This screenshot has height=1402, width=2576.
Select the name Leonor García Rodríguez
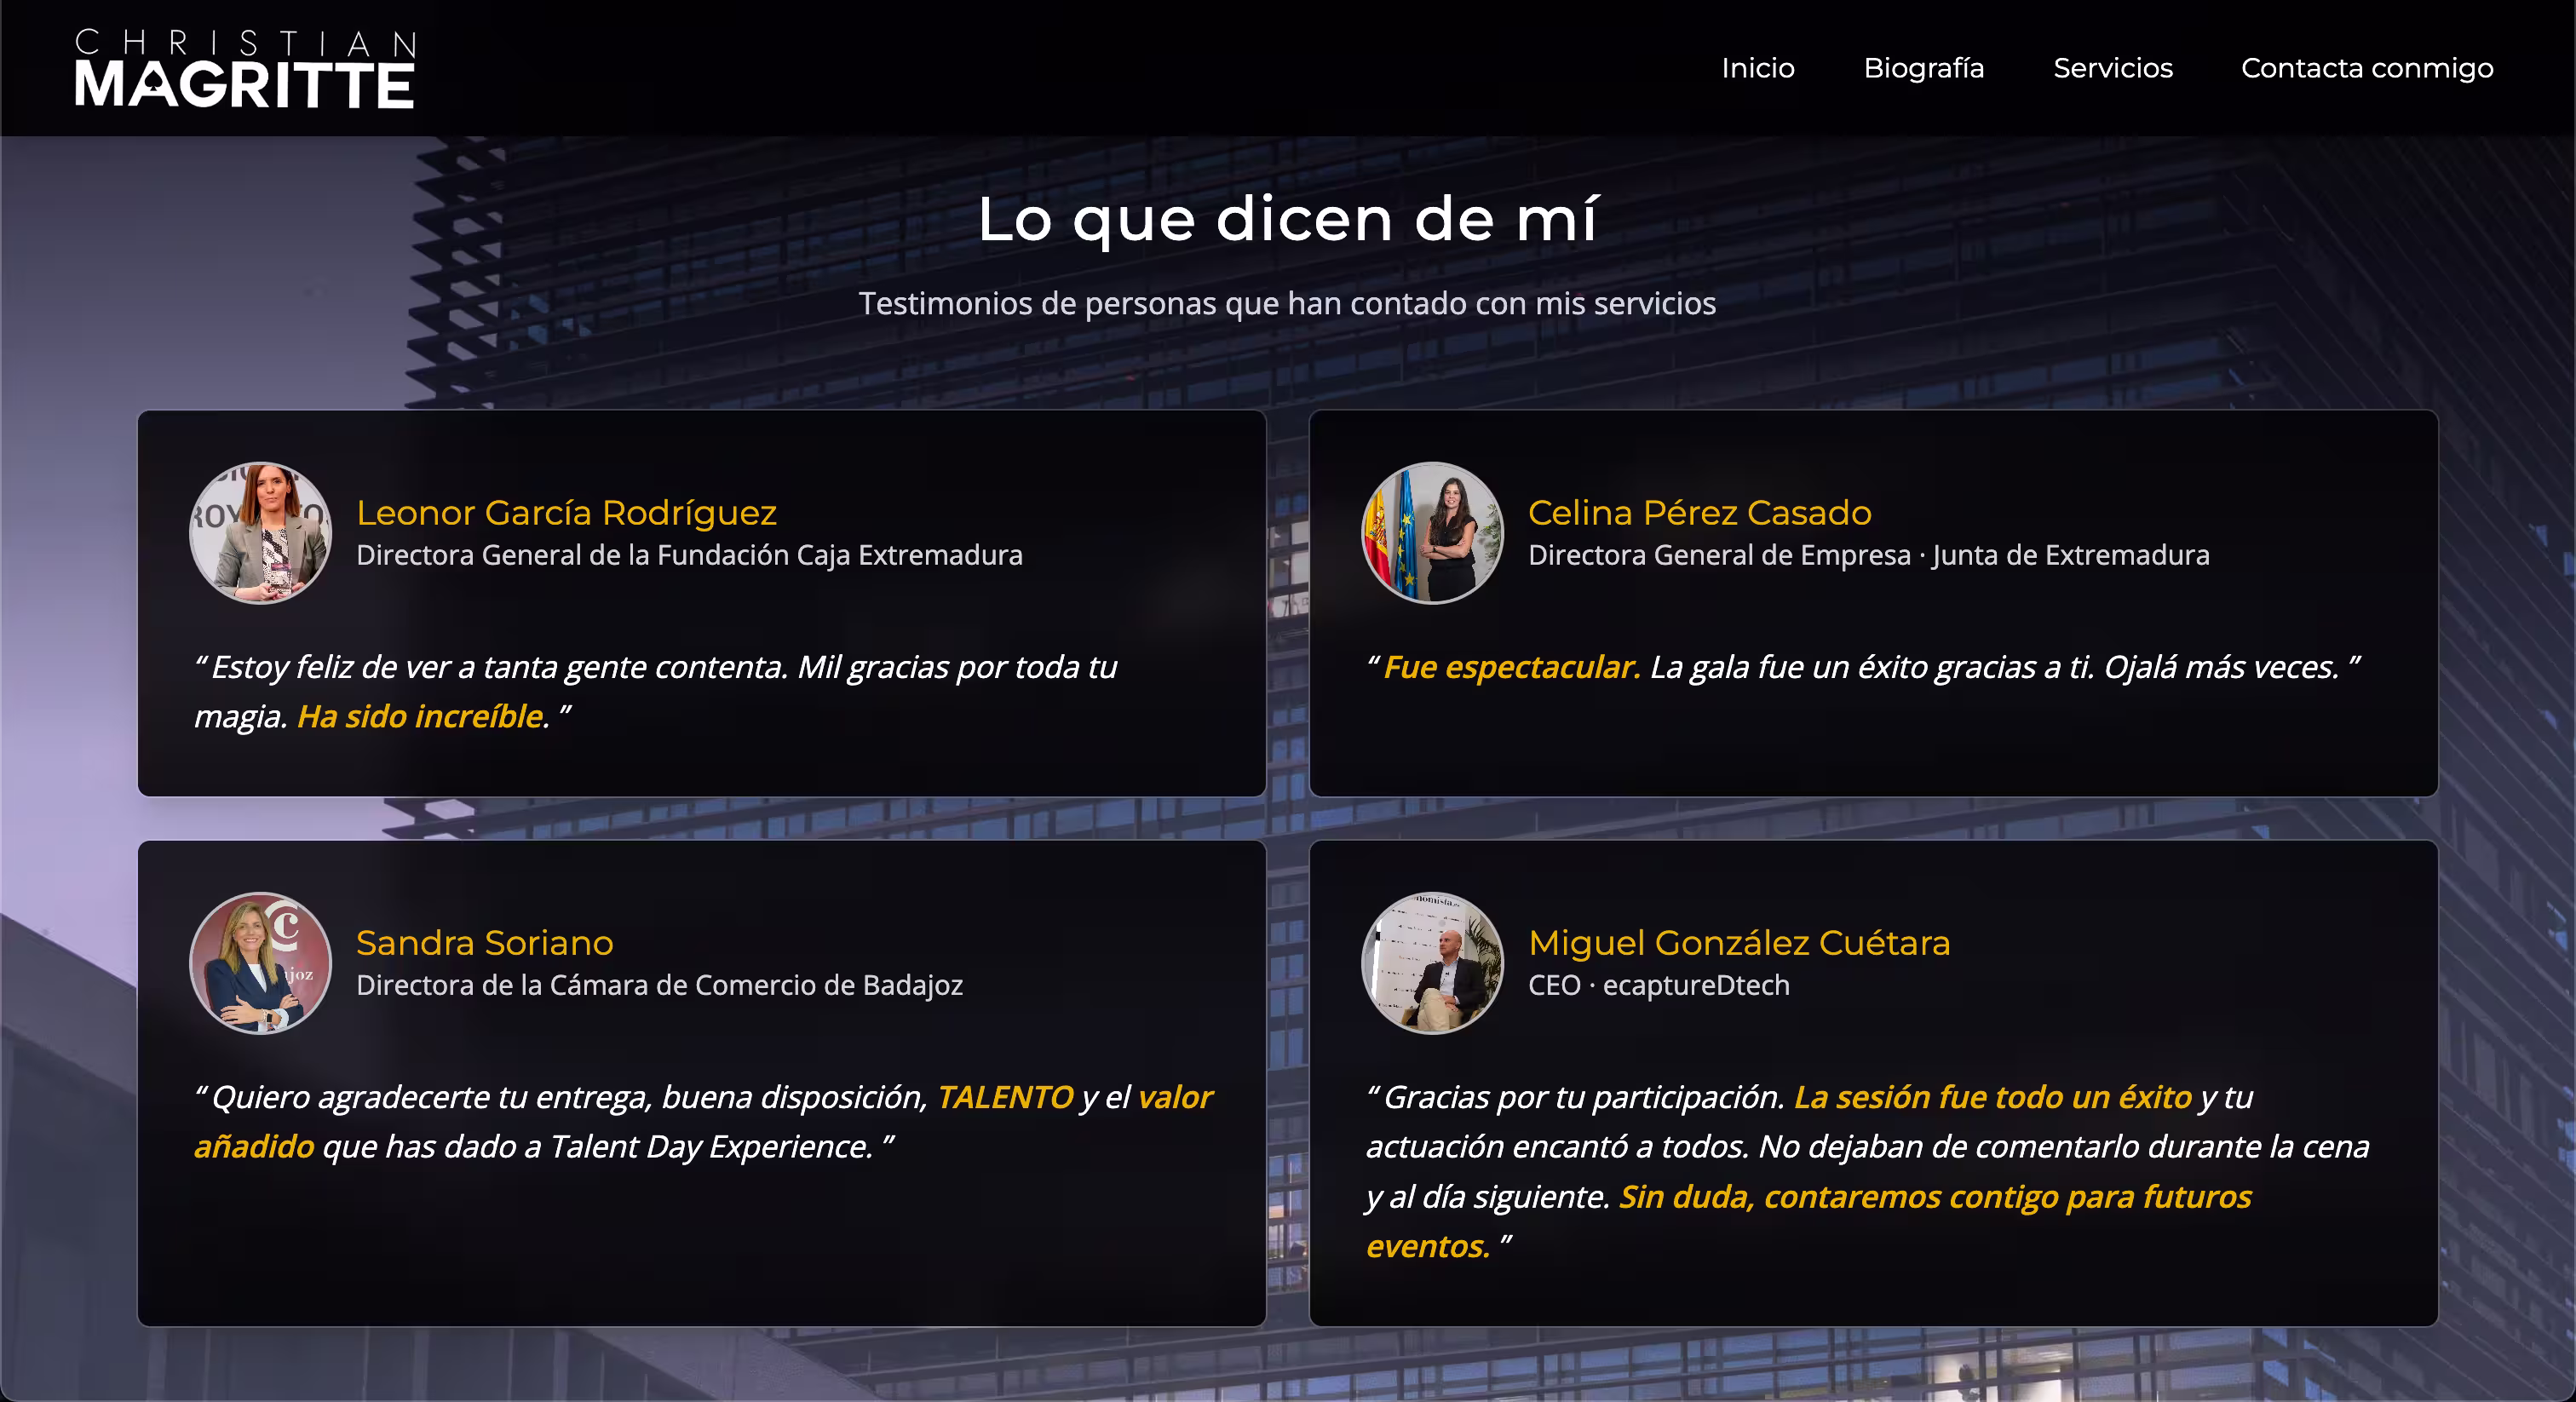[566, 512]
